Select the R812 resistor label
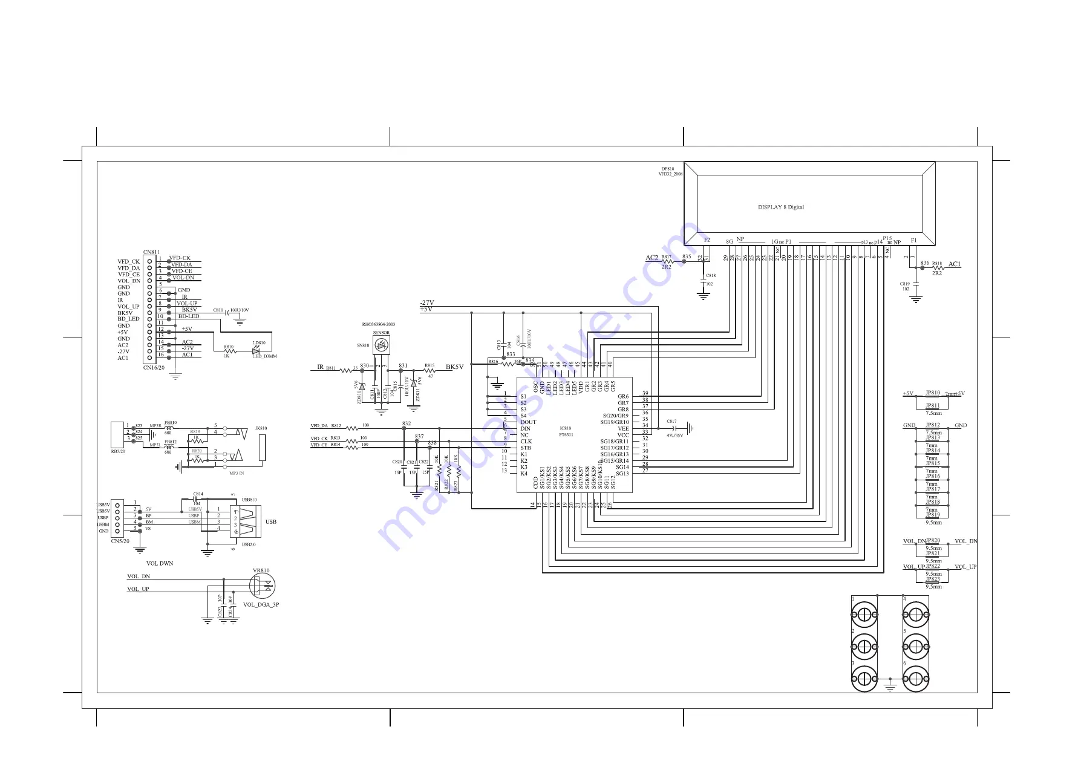 tap(336, 426)
